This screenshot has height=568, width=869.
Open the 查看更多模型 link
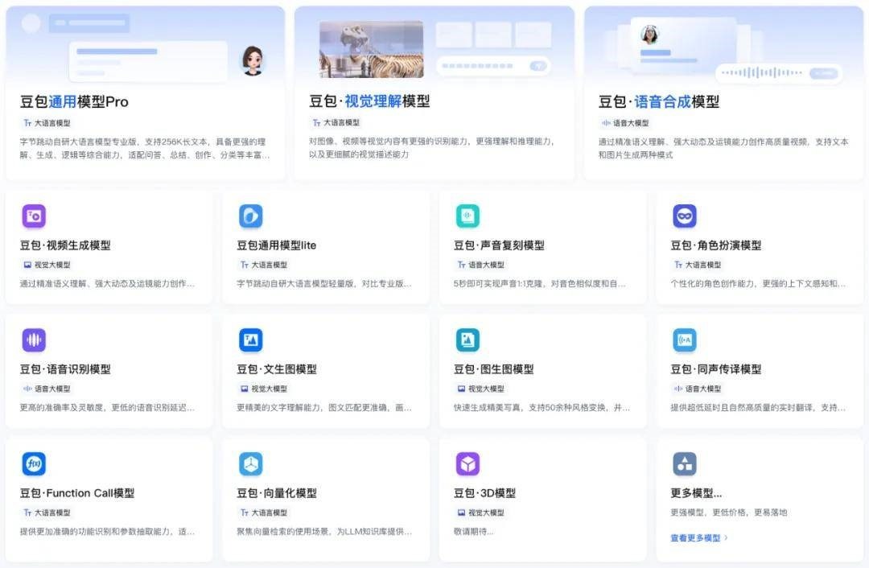[698, 537]
